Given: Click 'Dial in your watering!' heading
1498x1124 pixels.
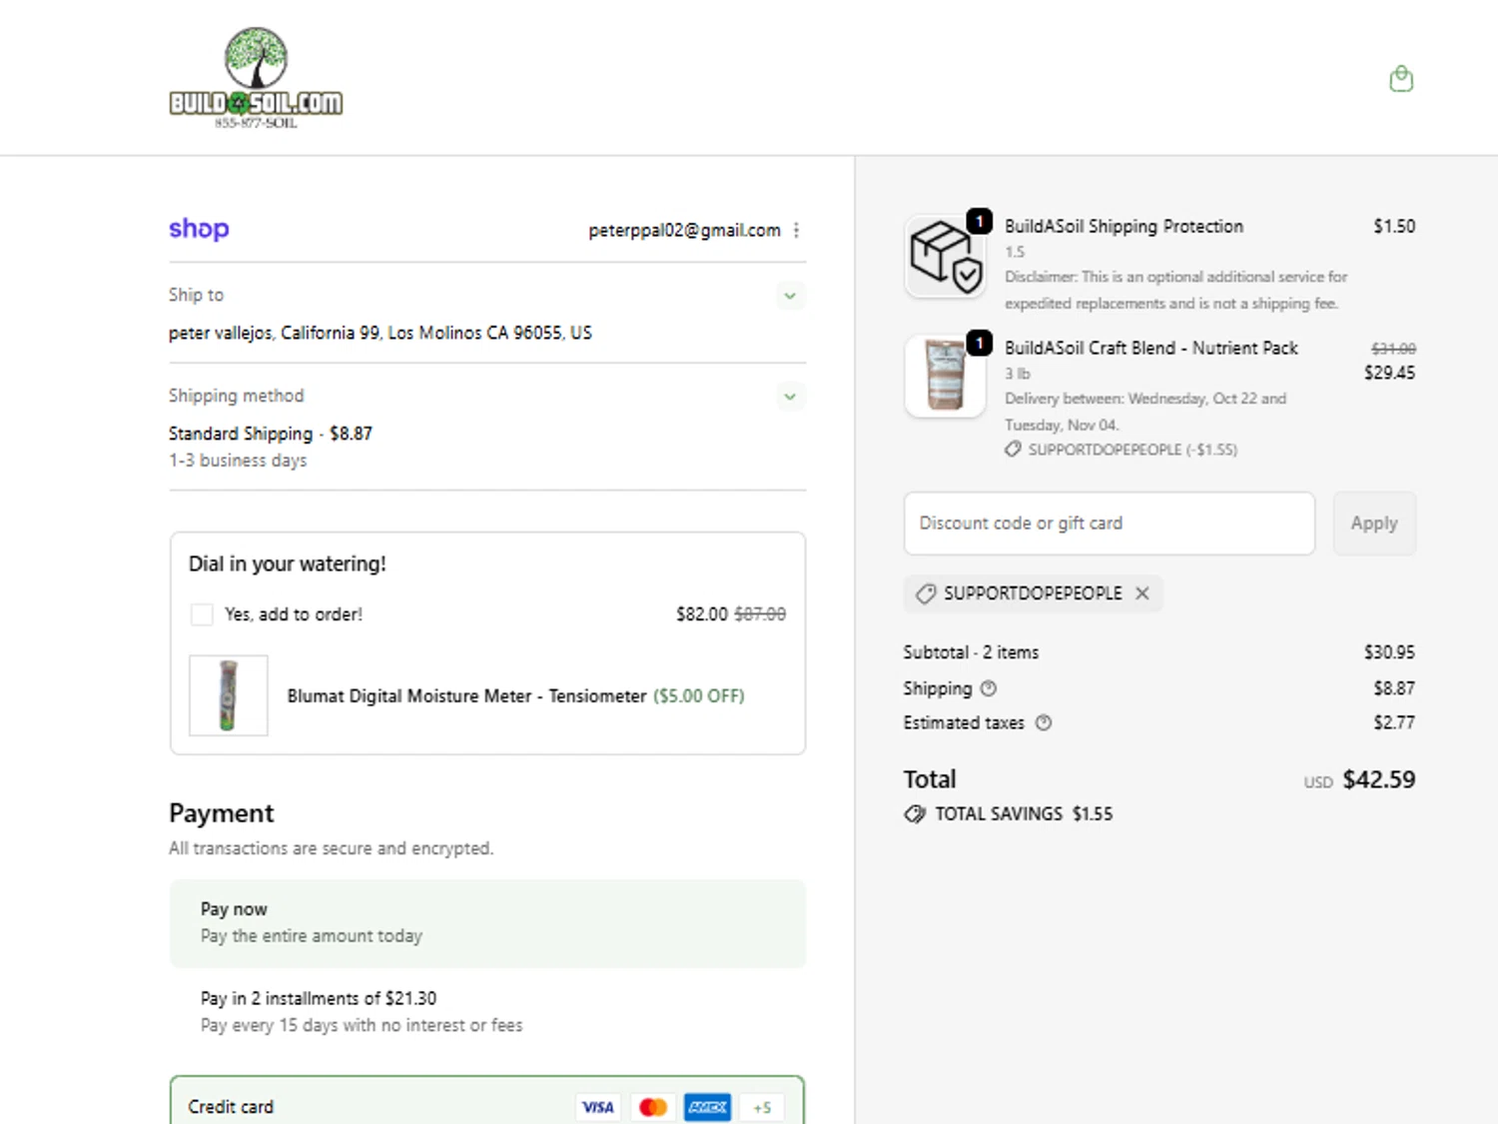Looking at the screenshot, I should tap(288, 563).
